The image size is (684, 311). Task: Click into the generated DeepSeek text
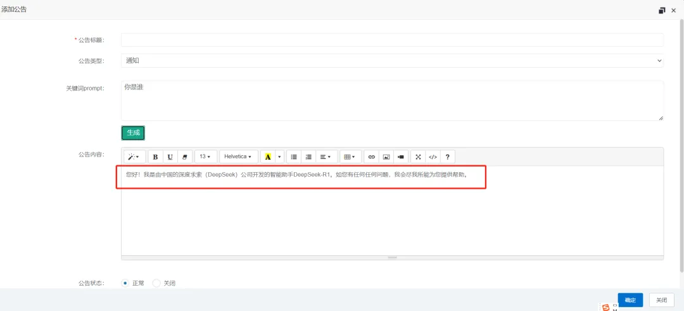point(296,174)
